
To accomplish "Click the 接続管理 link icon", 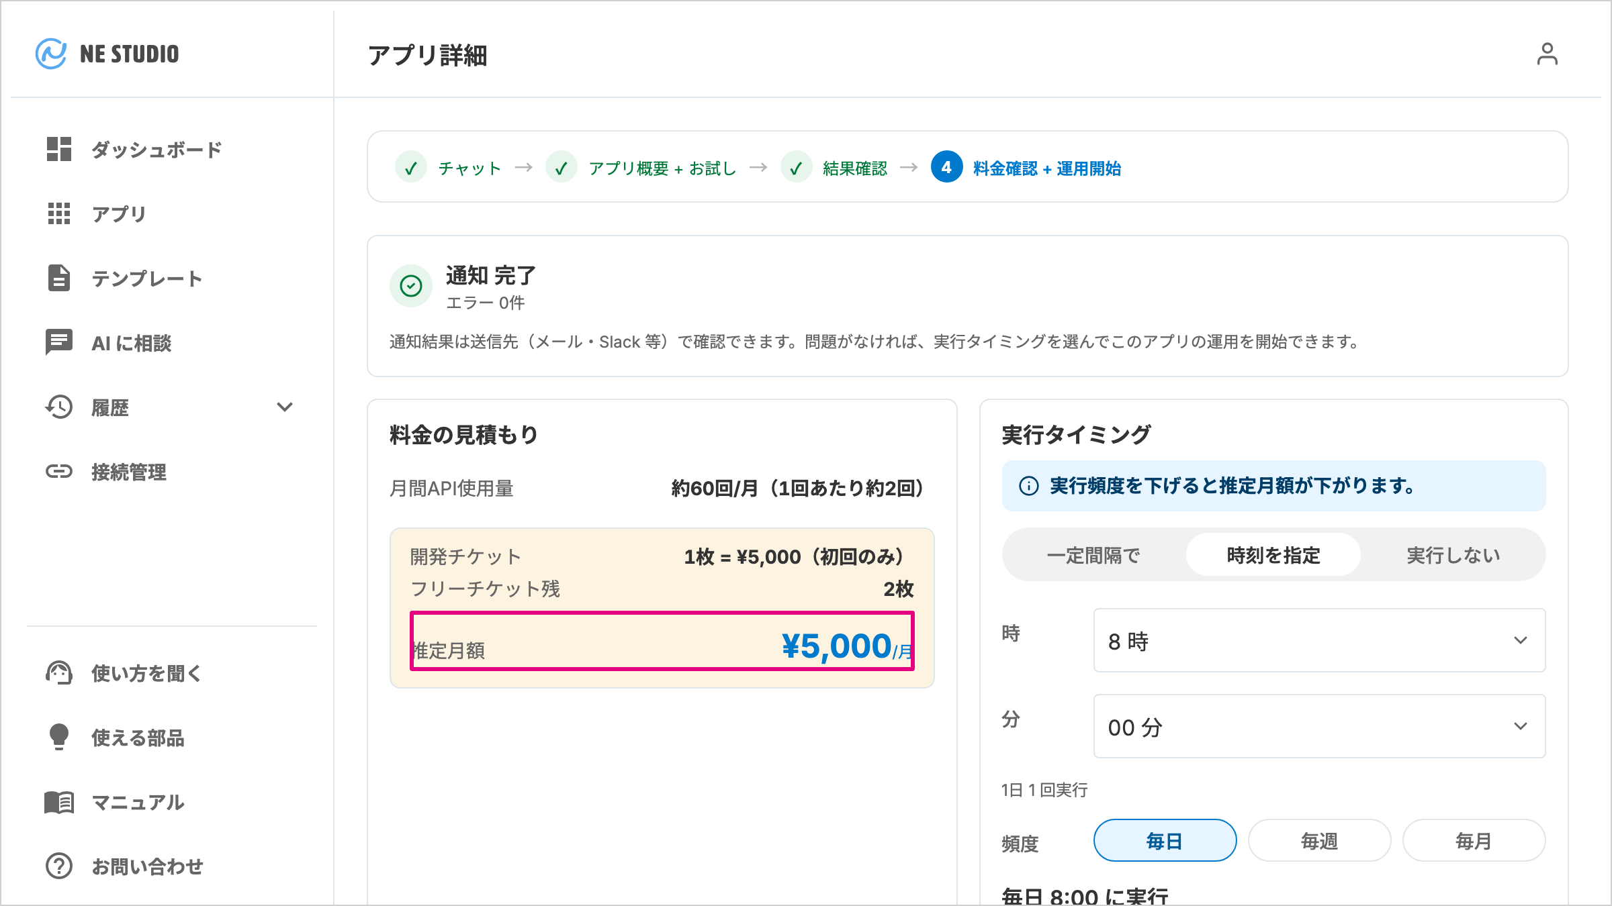I will pyautogui.click(x=59, y=471).
